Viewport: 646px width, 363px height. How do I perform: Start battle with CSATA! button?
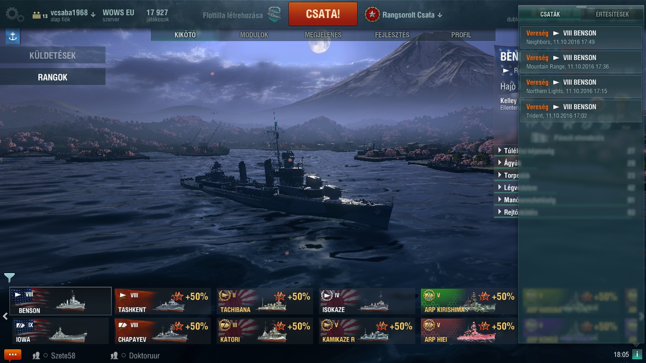pos(323,14)
